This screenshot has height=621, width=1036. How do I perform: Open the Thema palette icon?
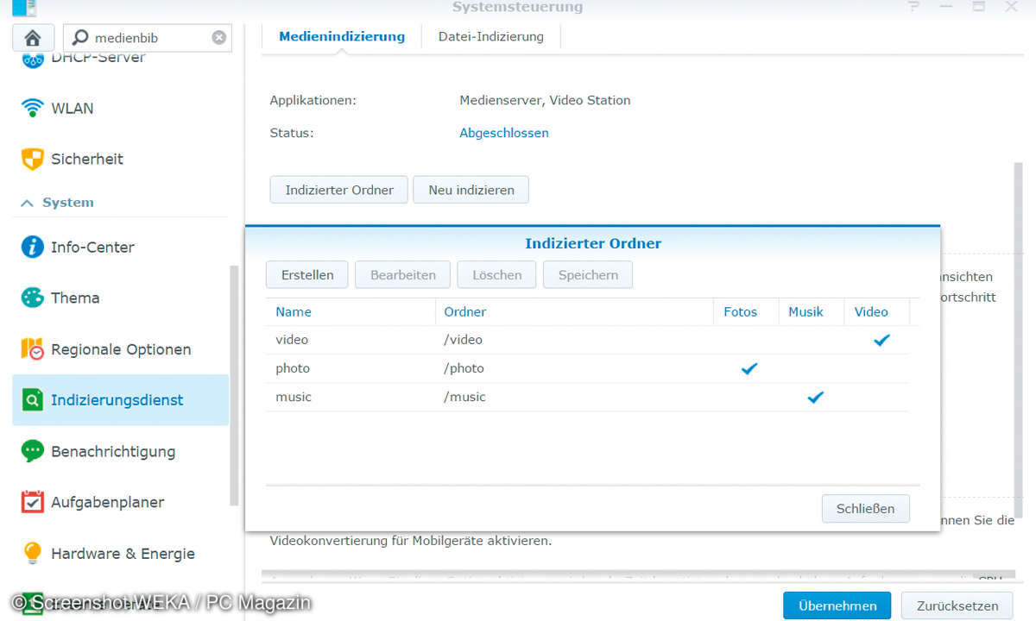coord(33,298)
